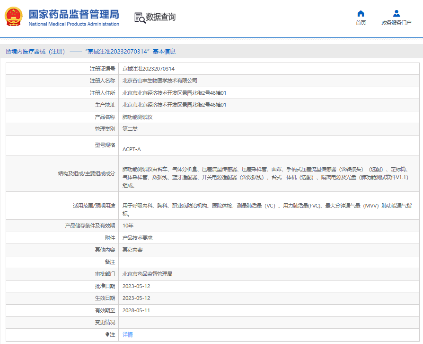Click registrant name 北京谷山丰生物医学技术有限公司
Screen dimensions: 423x344
point(160,81)
